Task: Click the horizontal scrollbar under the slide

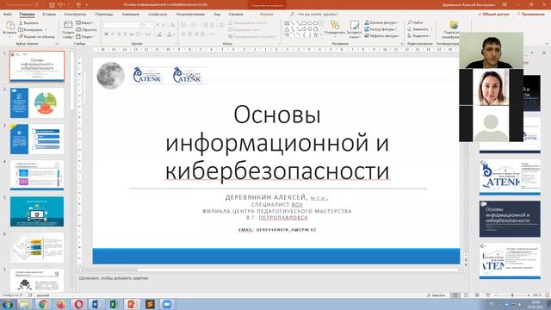Action: 269,270
